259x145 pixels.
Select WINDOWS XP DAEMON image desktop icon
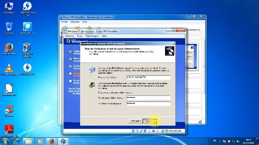coord(28,69)
